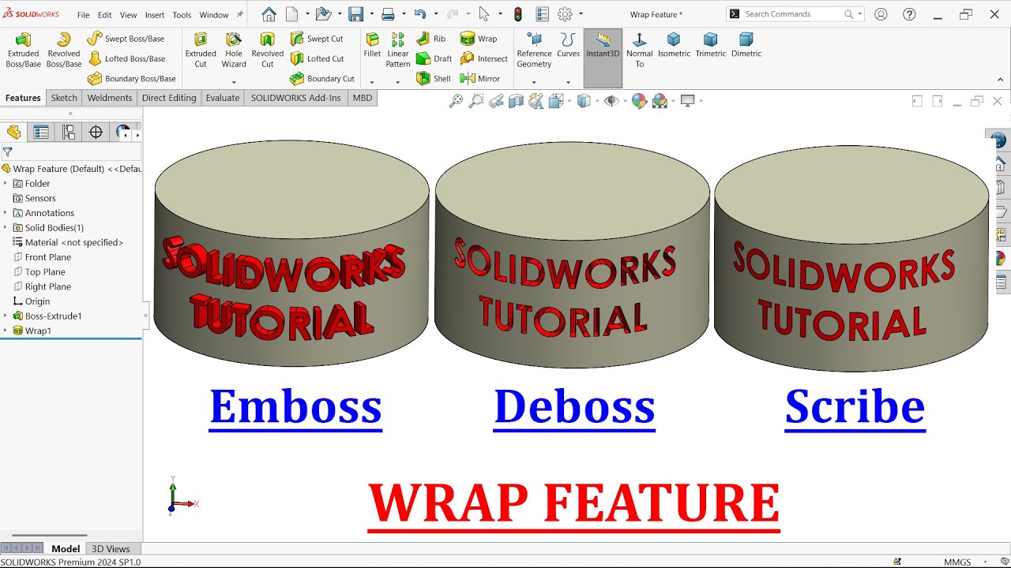Select the Fillet tool
The height and width of the screenshot is (568, 1011).
tap(372, 45)
